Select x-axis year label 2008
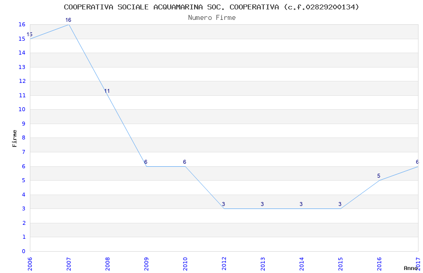Viewport: 423px width, 273px height. coord(107,264)
